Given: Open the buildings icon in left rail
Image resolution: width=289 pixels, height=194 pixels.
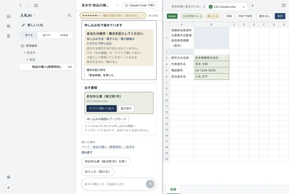Looking at the screenshot, I should point(8,26).
